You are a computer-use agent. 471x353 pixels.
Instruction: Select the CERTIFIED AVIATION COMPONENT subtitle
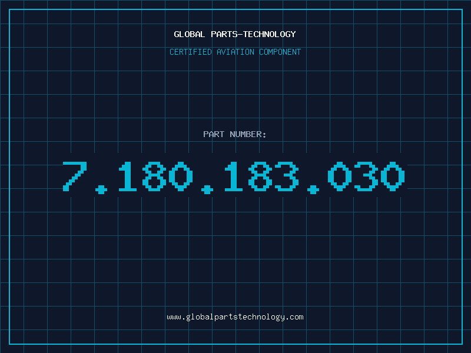235,52
